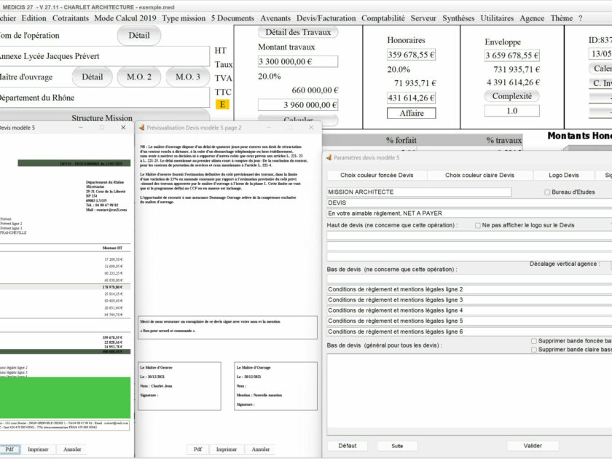612x459 pixels.
Task: Click the Complexité value field 1.0
Action: (512, 111)
